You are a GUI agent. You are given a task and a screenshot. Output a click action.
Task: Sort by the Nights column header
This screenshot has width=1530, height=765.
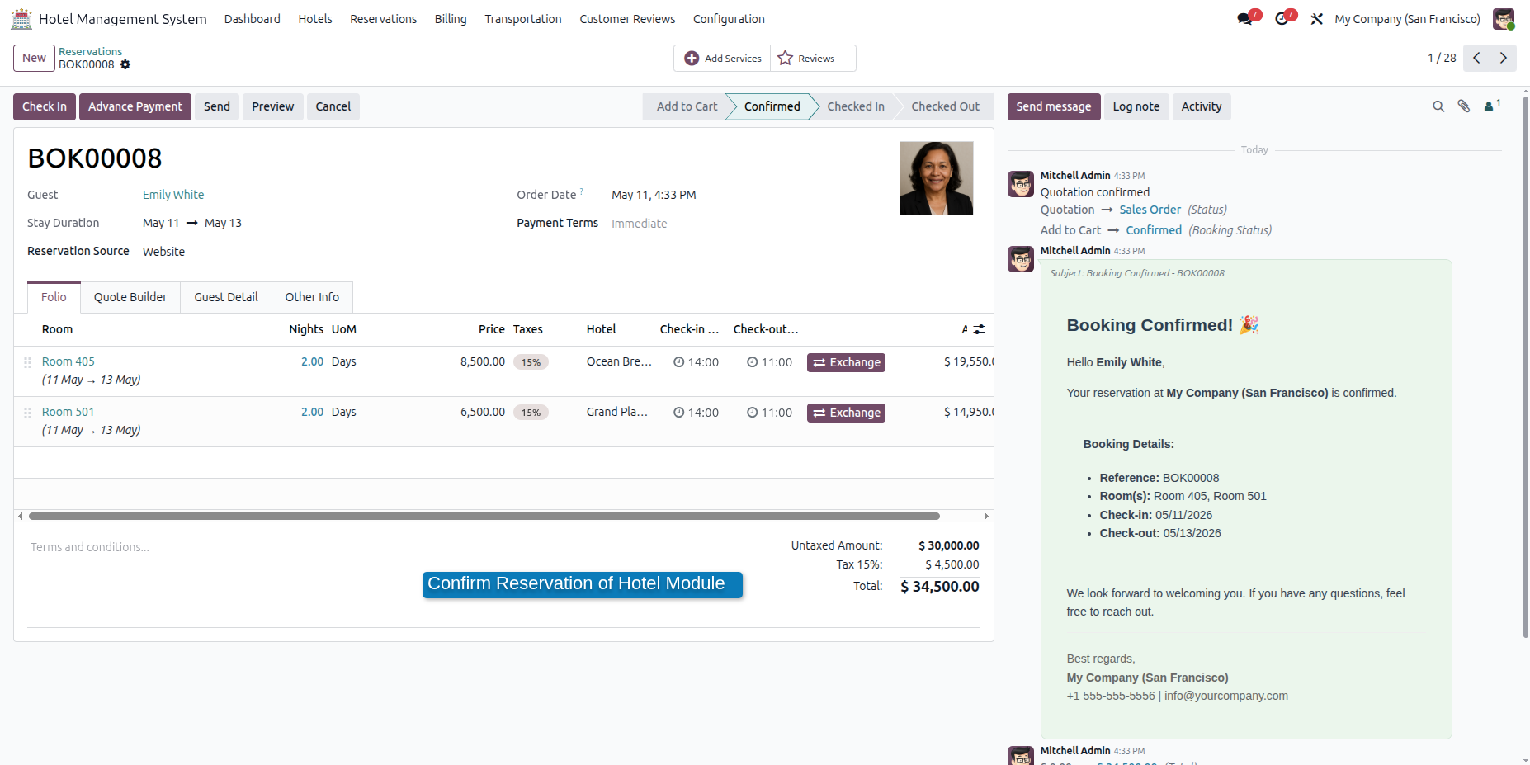(306, 329)
